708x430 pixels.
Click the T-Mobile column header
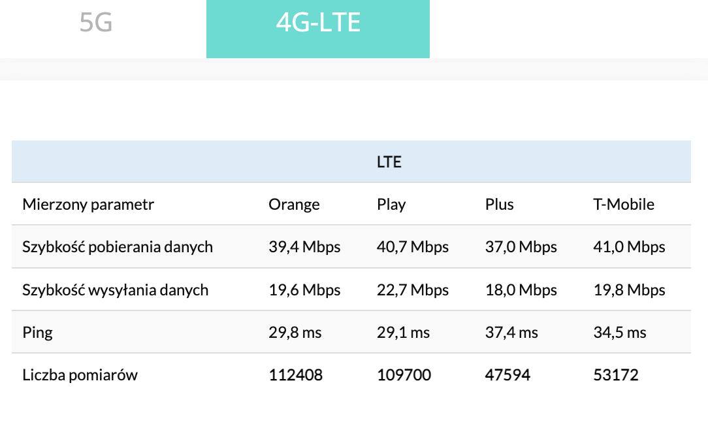pos(623,205)
